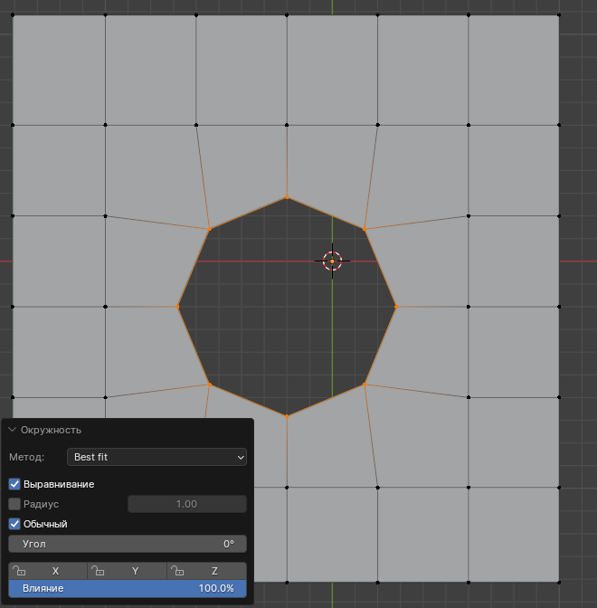Screen dimensions: 597x608
Task: Disable the Выравнивание checkbox
Action: (14, 484)
